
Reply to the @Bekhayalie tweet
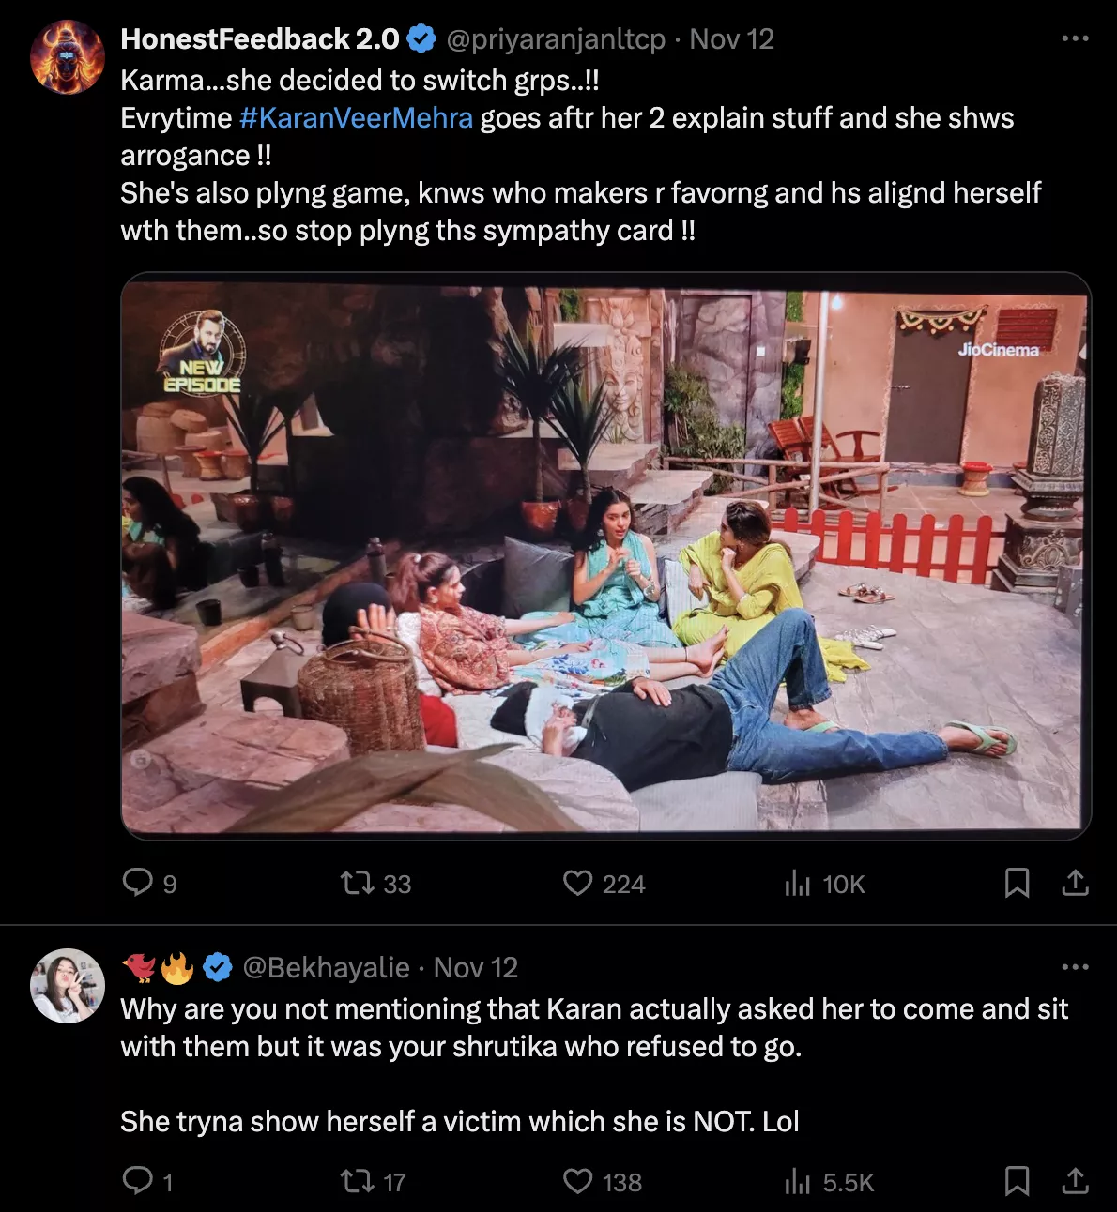tap(138, 1181)
